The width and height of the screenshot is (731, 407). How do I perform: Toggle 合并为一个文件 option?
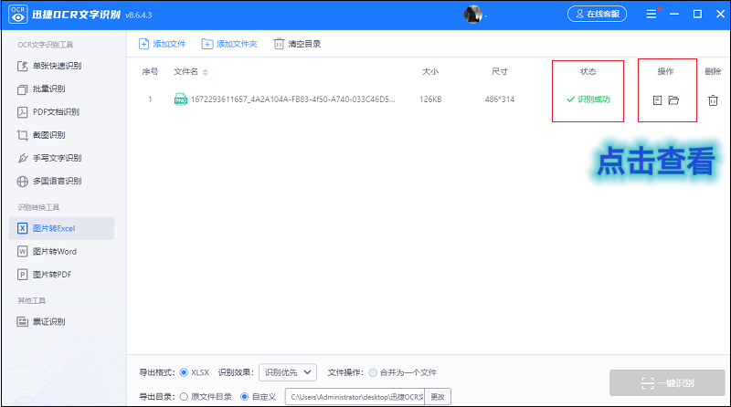pos(373,372)
